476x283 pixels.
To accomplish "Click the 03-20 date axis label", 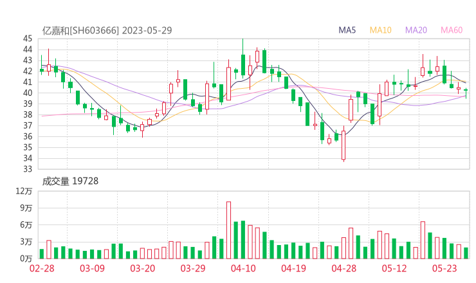I will coord(143,268).
